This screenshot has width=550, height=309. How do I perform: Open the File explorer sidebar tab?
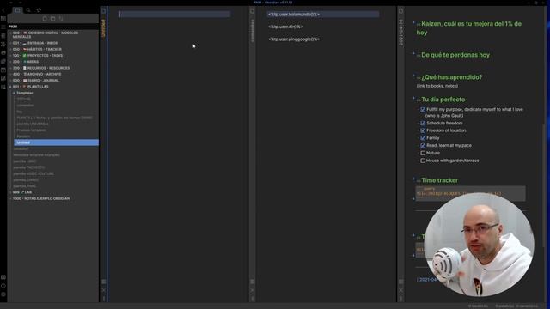[17, 10]
